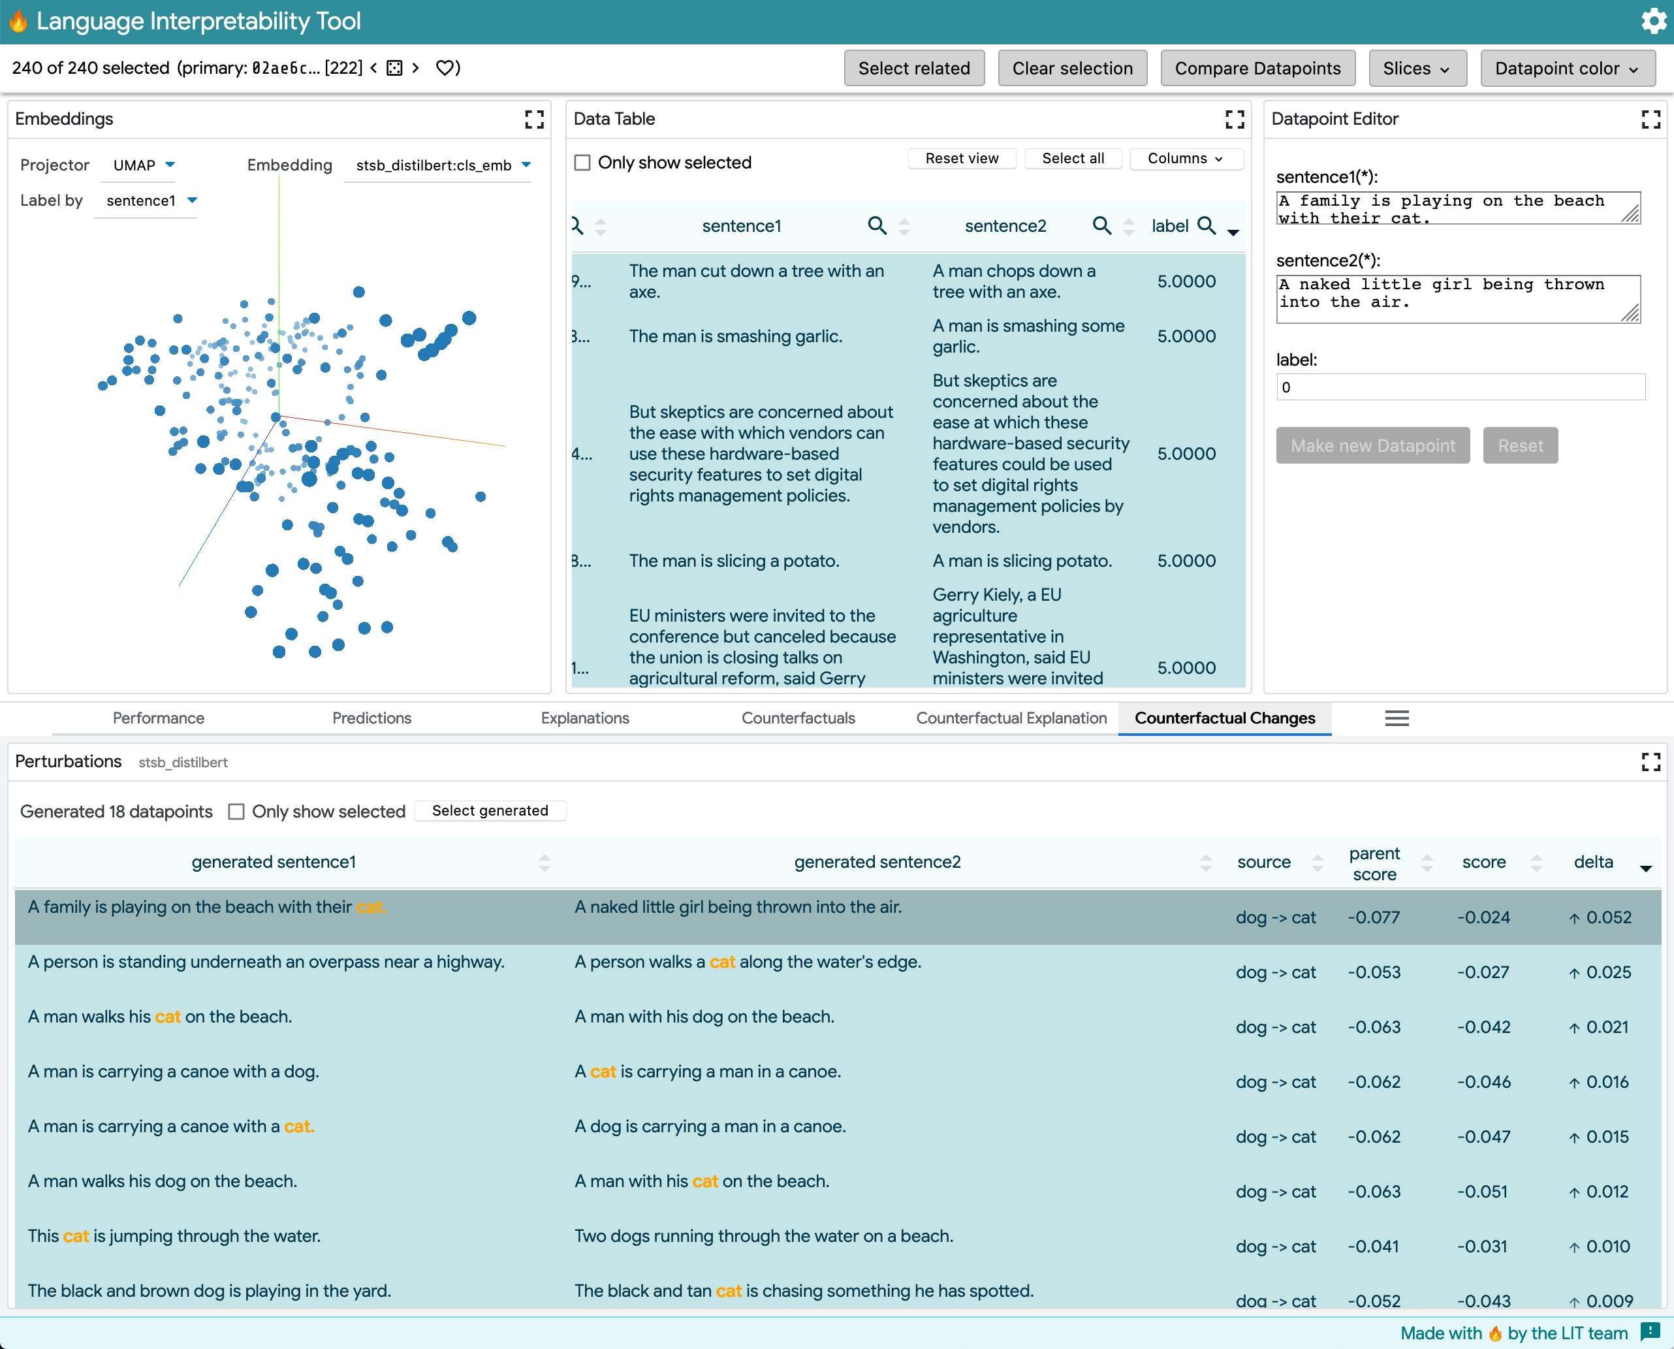Check Only show selected in Perturbations
The image size is (1674, 1349).
click(x=236, y=811)
